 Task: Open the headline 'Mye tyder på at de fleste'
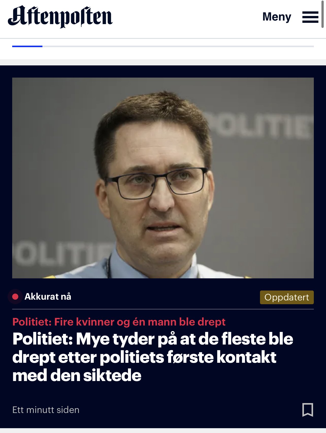[x=153, y=357]
